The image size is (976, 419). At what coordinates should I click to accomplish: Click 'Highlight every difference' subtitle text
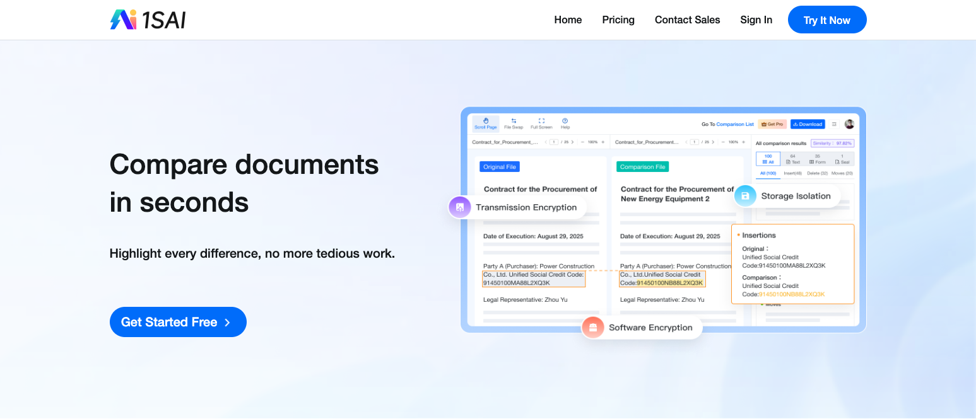tap(252, 254)
